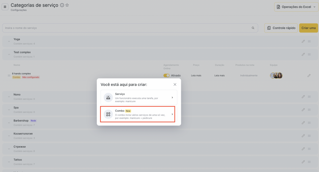Edit the Стрижки category
The image size is (319, 172).
click(x=303, y=149)
